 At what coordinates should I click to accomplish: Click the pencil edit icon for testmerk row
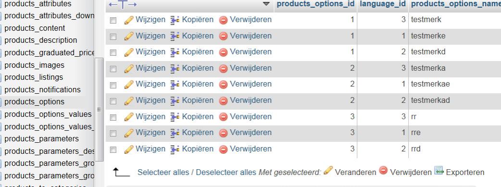point(129,20)
